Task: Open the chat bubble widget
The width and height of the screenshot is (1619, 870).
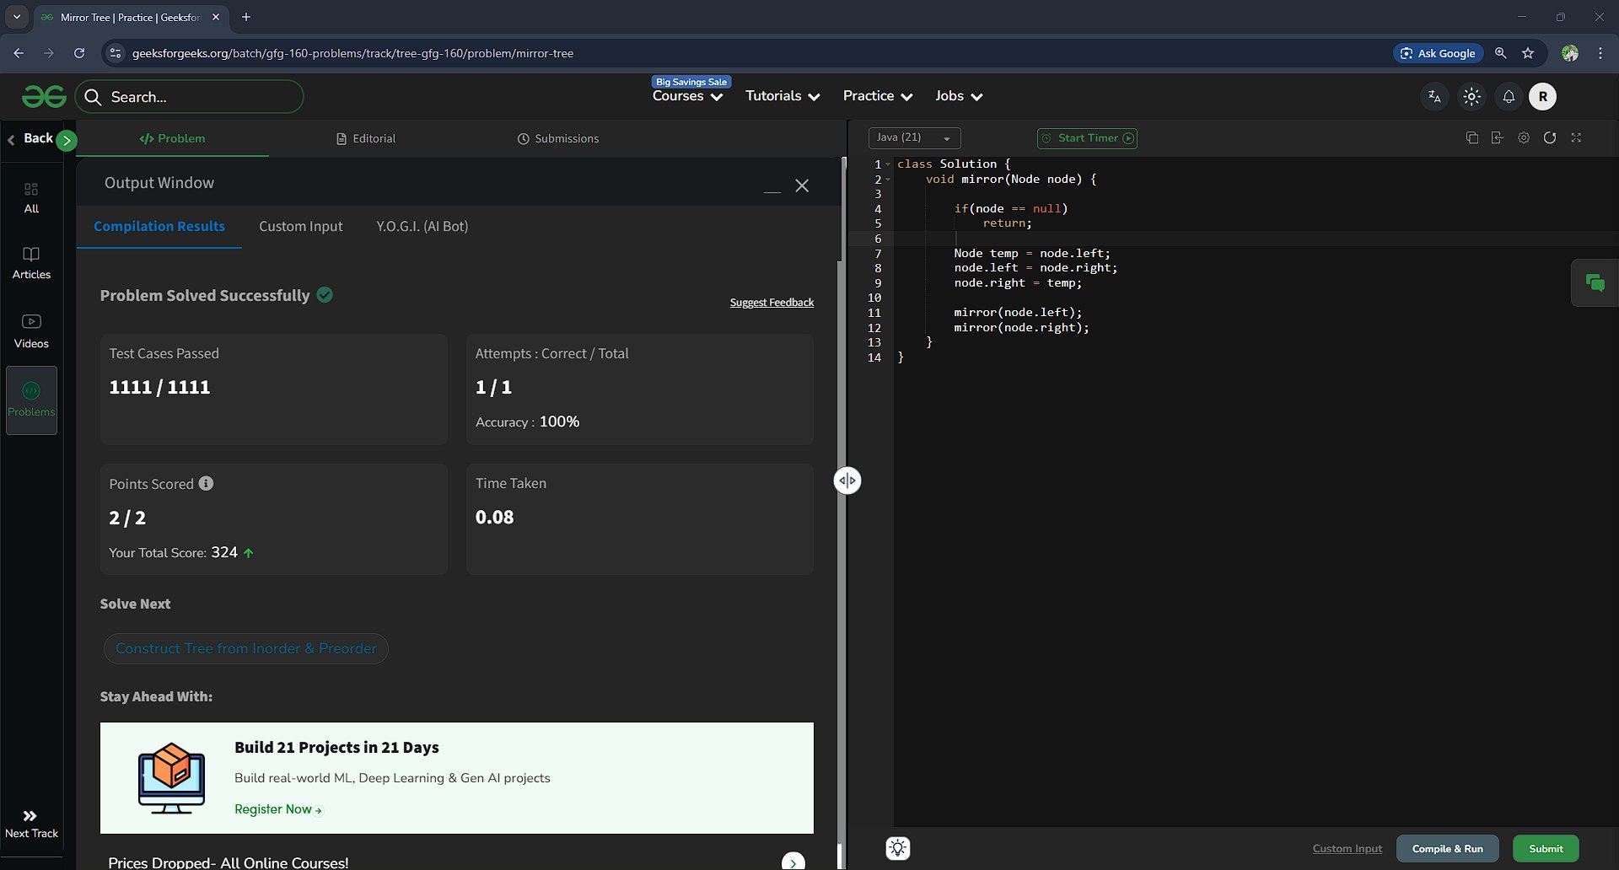Action: [1595, 283]
